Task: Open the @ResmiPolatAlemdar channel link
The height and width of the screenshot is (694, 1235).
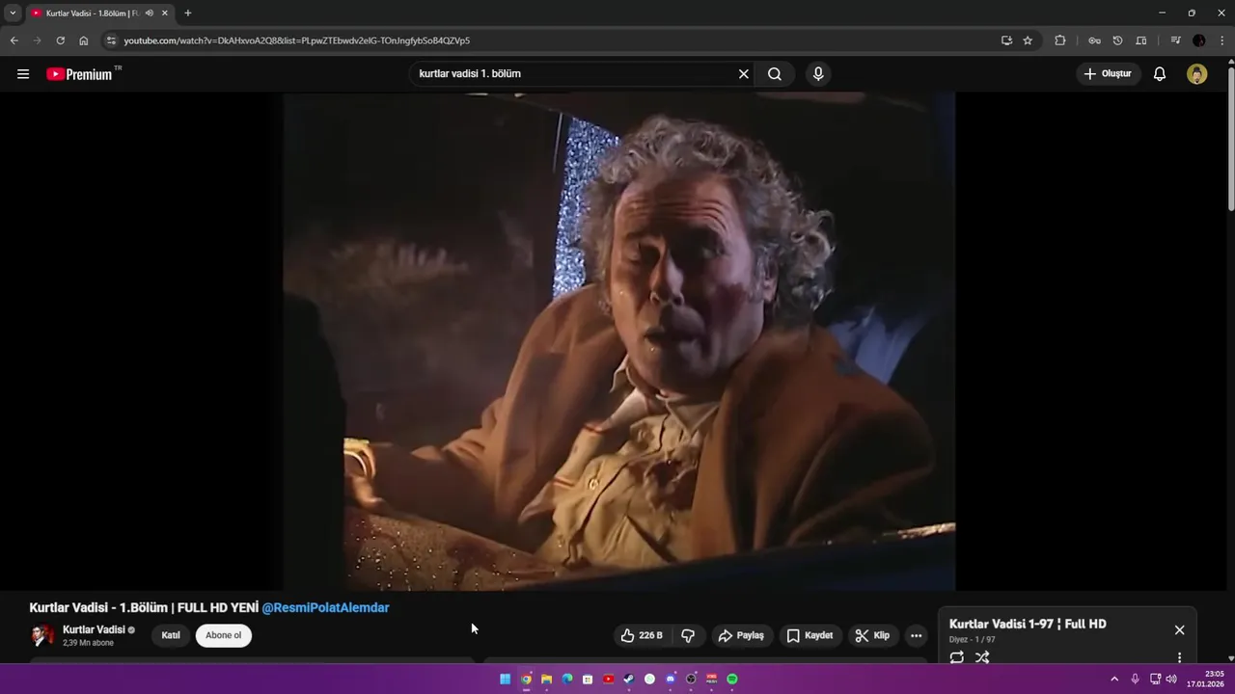Action: pyautogui.click(x=325, y=608)
